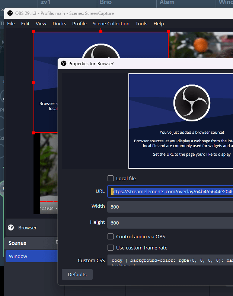233x296 pixels.
Task: Click the zv1 tab in background window
Action: point(45,3)
